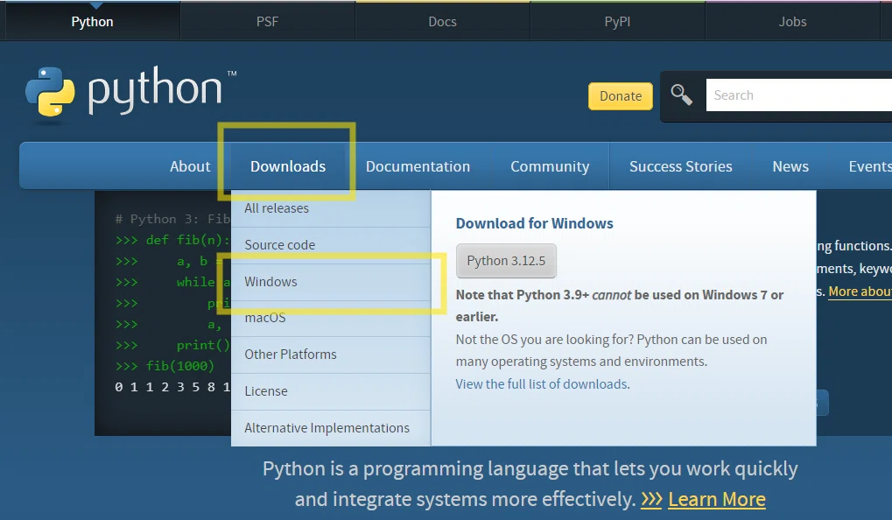Viewport: 892px width, 520px height.
Task: Click the Python 3.12.5 download button
Action: click(506, 261)
